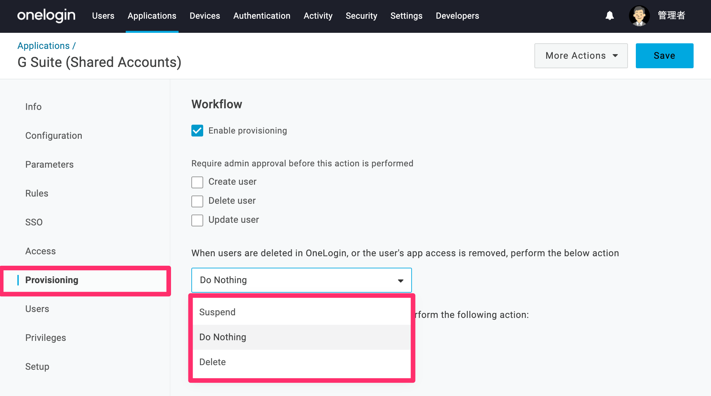The image size is (711, 396).
Task: Disable the Enable provisioning checkbox
Action: click(197, 131)
